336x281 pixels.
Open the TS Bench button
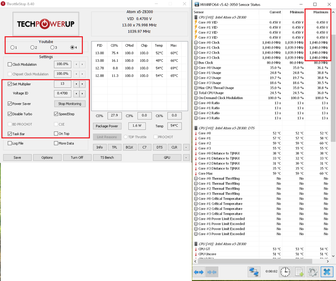pyautogui.click(x=107, y=158)
